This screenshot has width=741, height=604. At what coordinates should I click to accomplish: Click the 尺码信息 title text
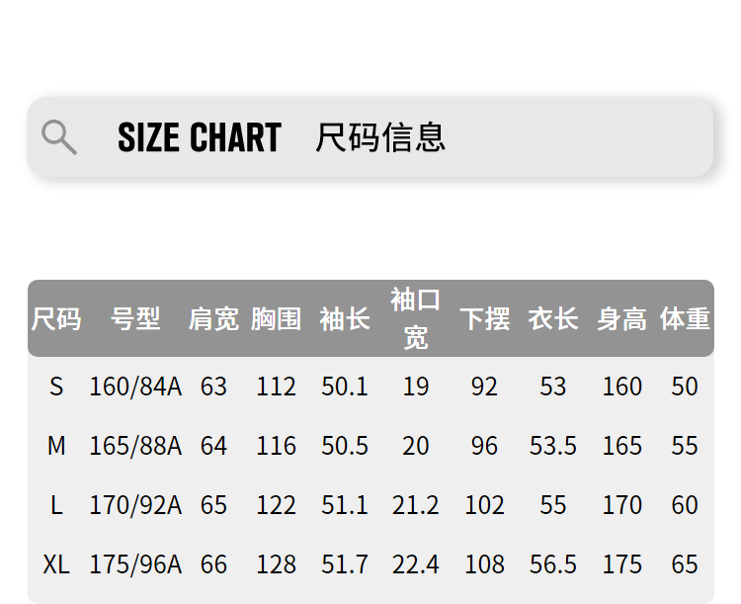pyautogui.click(x=380, y=137)
